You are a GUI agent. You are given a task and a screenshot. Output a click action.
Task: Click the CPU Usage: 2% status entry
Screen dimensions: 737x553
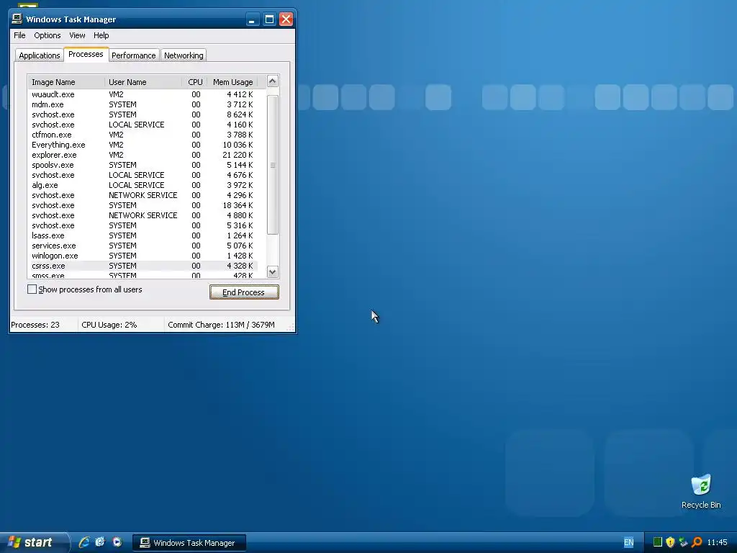109,325
